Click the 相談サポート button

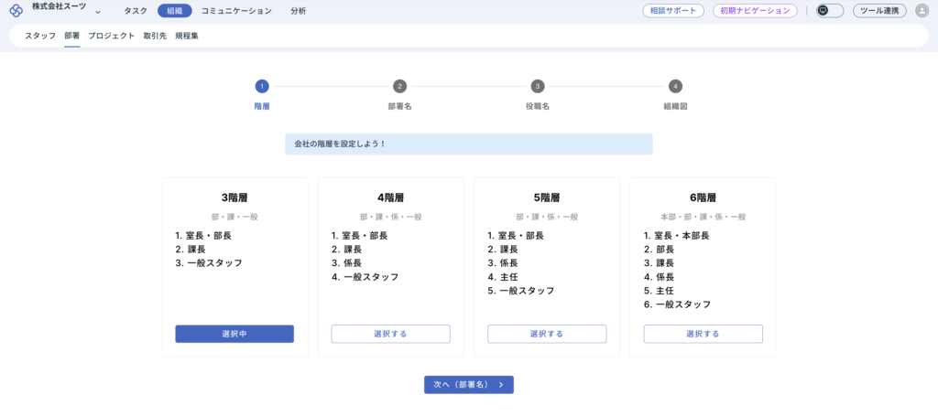pos(673,11)
